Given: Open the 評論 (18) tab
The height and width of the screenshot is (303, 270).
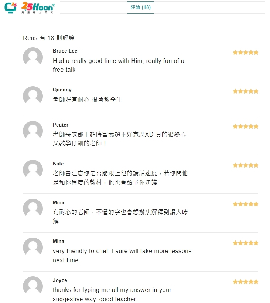Looking at the screenshot, I should pos(140,7).
